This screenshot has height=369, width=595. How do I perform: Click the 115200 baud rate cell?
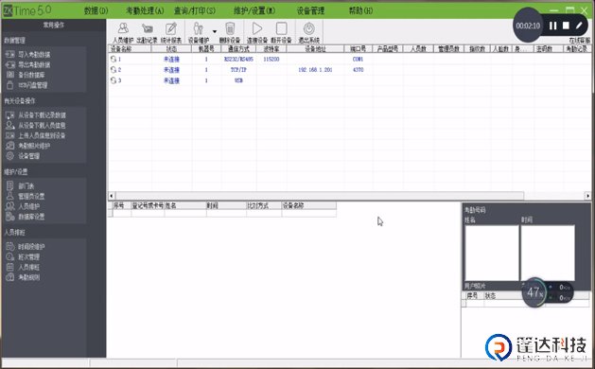tap(271, 60)
